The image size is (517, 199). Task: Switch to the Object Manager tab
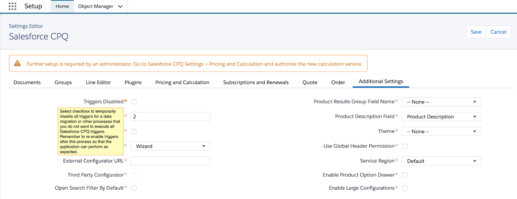click(x=96, y=6)
